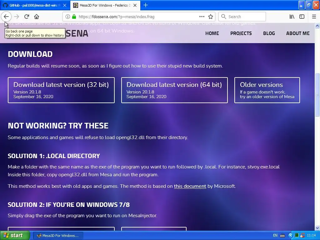This screenshot has width=320, height=240.
Task: Select Mesa3D For Windows taskbar button
Action: point(58,236)
